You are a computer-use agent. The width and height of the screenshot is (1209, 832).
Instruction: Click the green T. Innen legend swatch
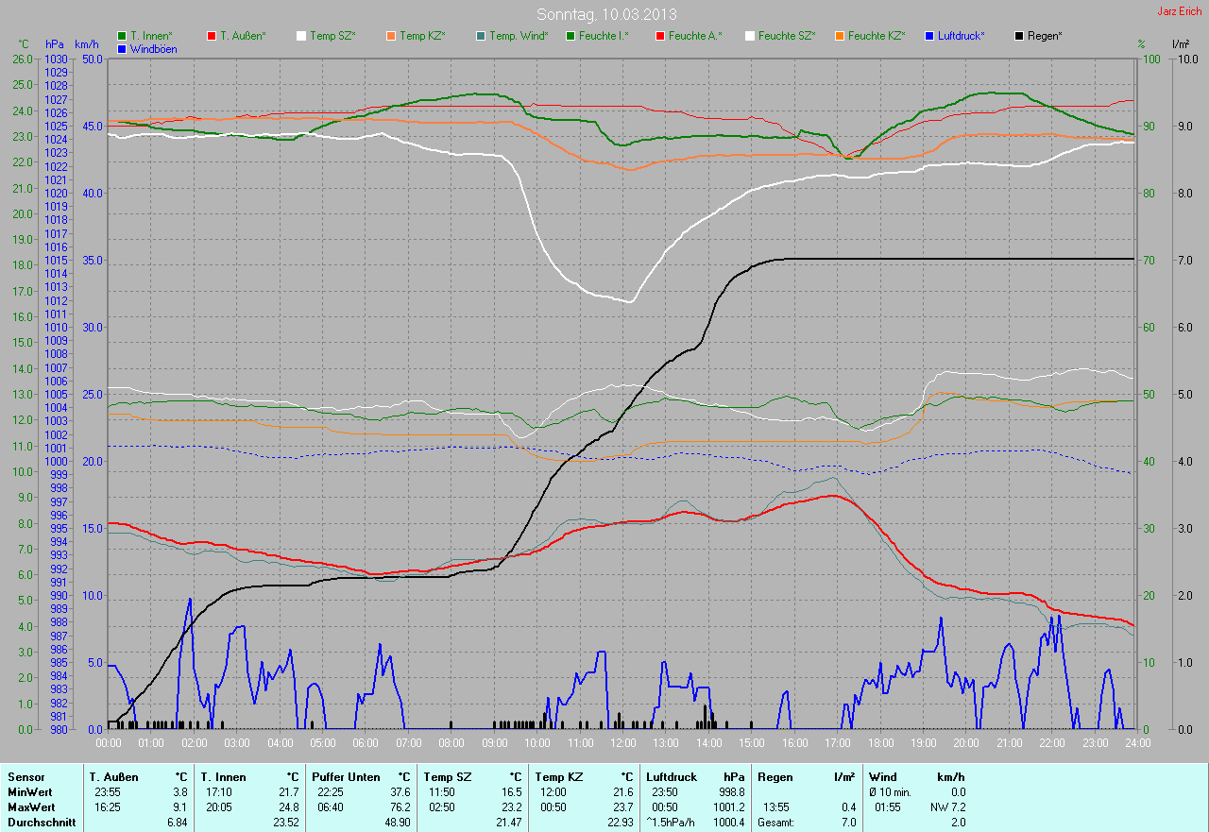122,36
